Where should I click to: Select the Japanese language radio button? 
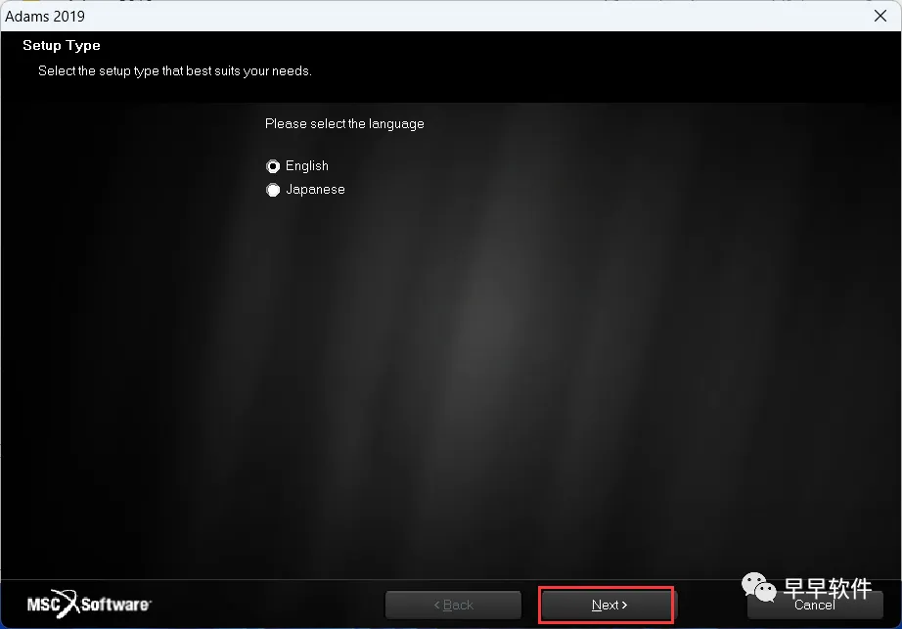(x=273, y=190)
